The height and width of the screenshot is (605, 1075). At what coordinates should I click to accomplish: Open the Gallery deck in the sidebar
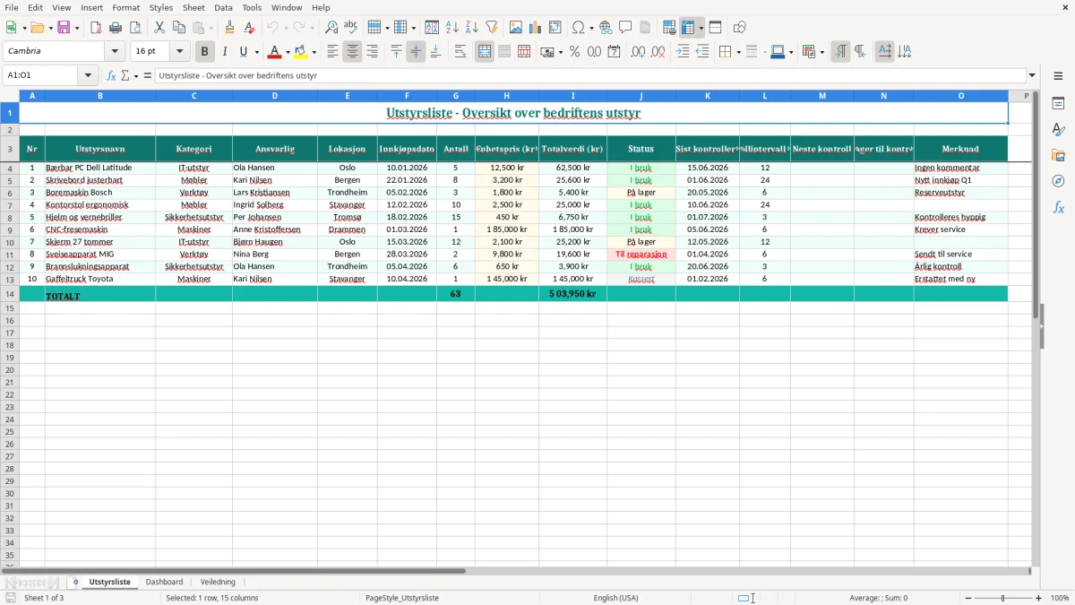1058,156
